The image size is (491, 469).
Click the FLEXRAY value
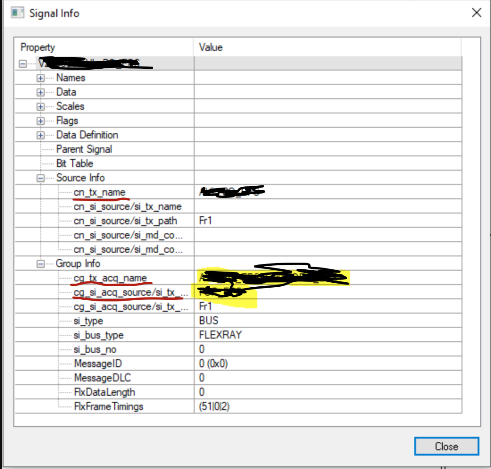point(221,335)
